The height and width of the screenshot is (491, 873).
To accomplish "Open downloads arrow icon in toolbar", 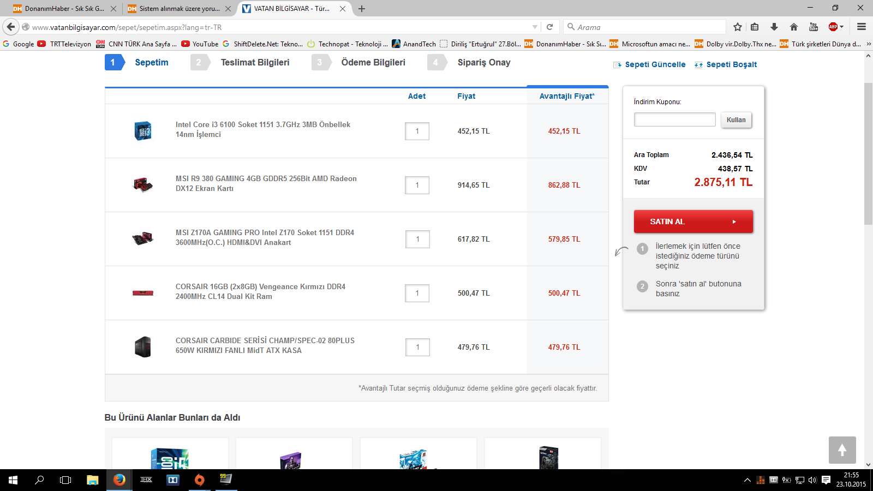I will click(x=774, y=27).
